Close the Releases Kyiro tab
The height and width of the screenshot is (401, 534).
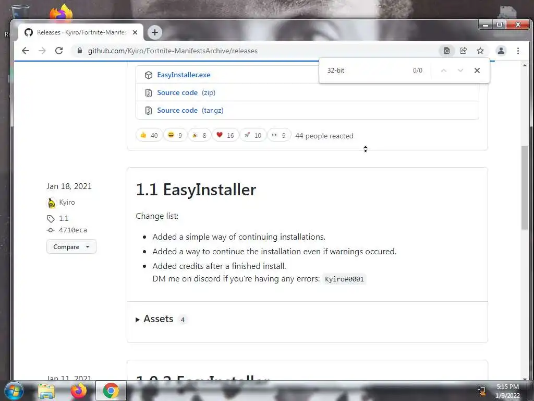point(135,32)
